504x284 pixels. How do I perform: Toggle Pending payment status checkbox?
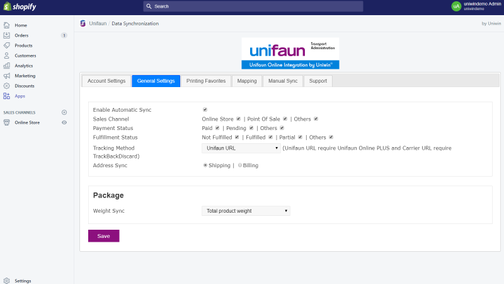[251, 128]
